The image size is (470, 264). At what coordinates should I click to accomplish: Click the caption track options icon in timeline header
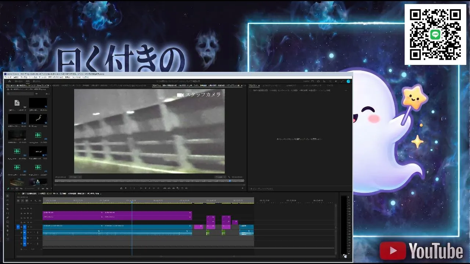[40, 201]
